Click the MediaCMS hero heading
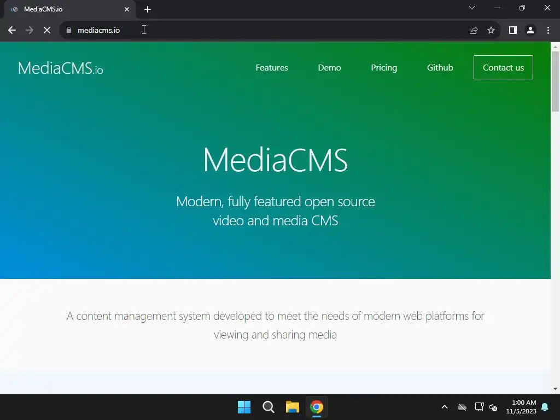 pyautogui.click(x=276, y=160)
